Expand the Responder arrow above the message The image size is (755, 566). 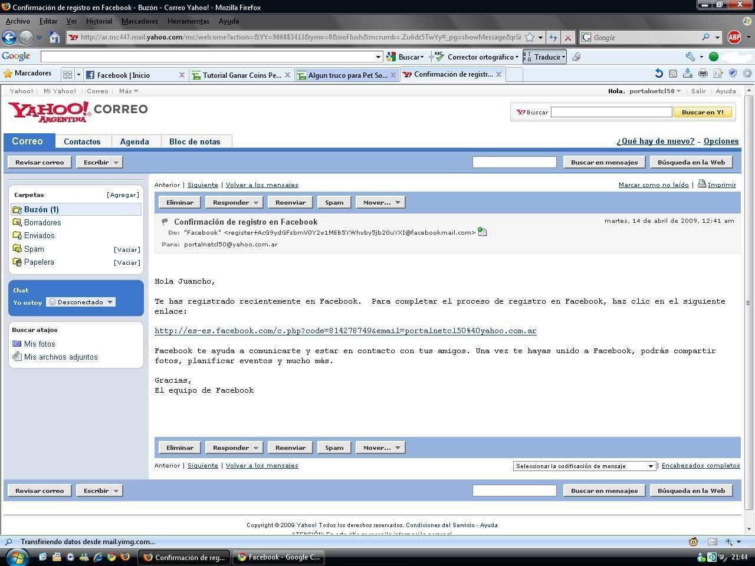pyautogui.click(x=256, y=202)
